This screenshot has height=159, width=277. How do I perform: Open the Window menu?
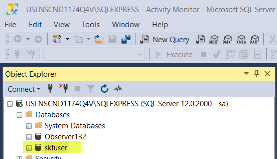pos(126,25)
